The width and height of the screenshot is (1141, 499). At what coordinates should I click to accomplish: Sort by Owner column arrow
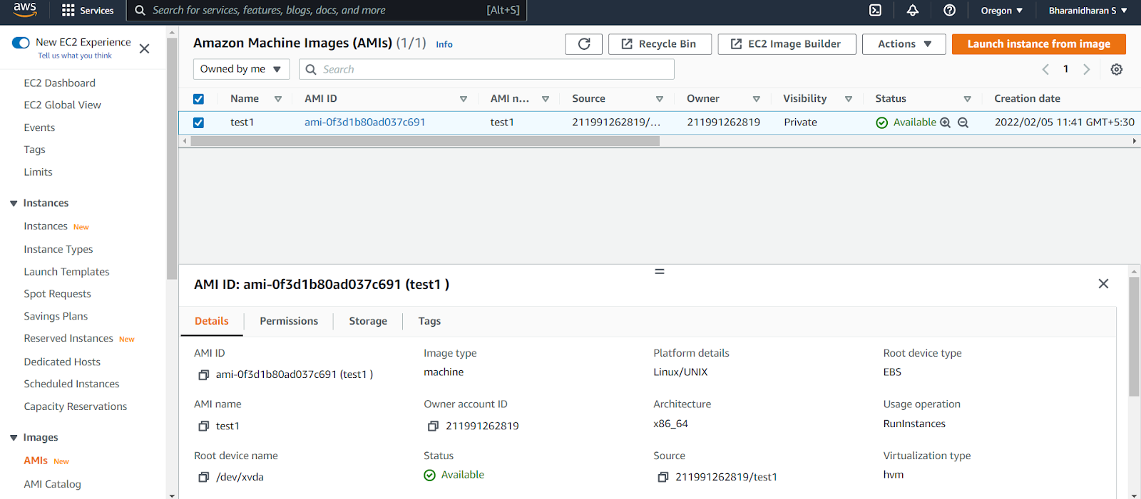tap(757, 99)
